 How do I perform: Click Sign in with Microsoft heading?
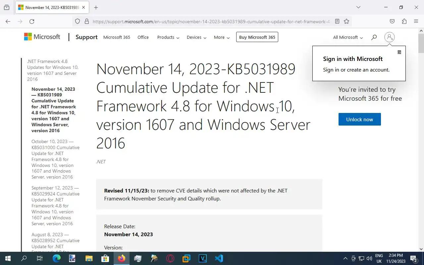click(353, 59)
